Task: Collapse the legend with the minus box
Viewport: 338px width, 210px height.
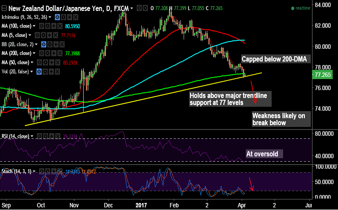Action: [4, 8]
